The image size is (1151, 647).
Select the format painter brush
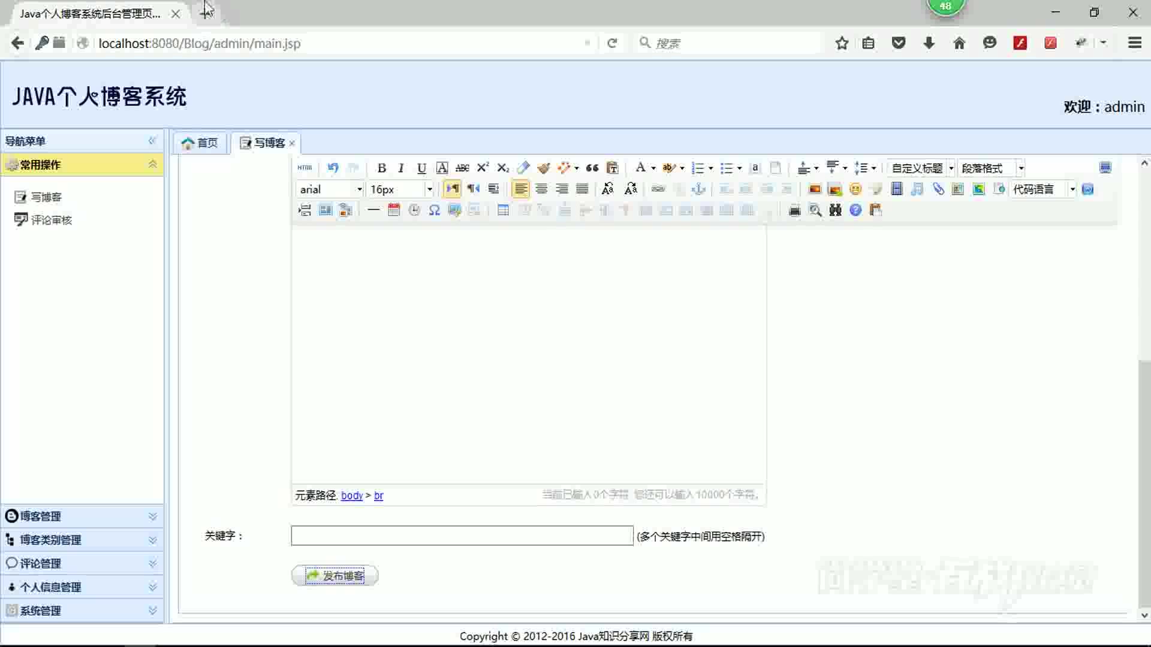[x=544, y=168]
